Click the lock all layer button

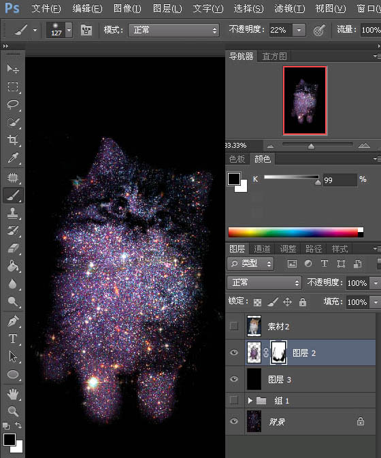pos(303,301)
